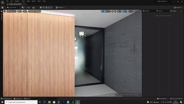Open the Content Drawer

pyautogui.click(x=6, y=99)
